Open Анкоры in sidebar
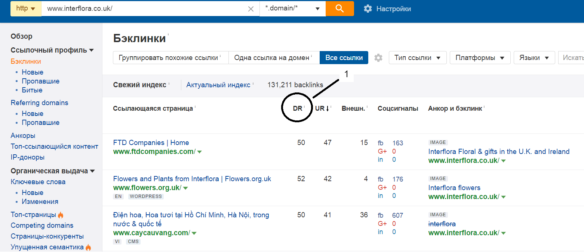Screen dimensions: 584x252 click(x=23, y=136)
